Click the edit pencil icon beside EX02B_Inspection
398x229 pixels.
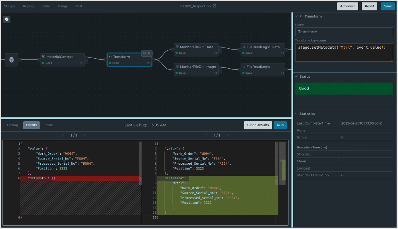[x=215, y=6]
